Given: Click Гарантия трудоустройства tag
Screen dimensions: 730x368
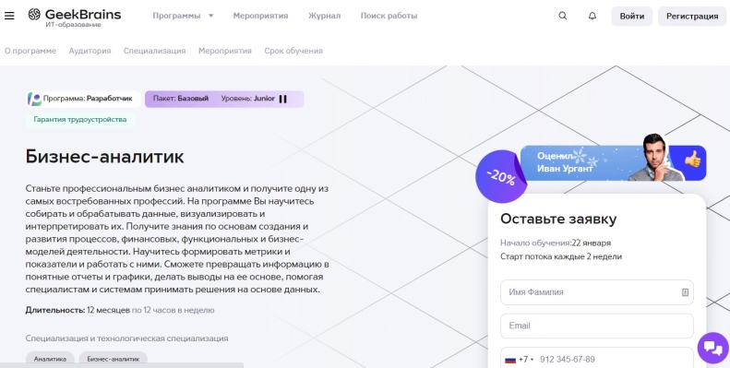Looking at the screenshot, I should click(x=80, y=120).
